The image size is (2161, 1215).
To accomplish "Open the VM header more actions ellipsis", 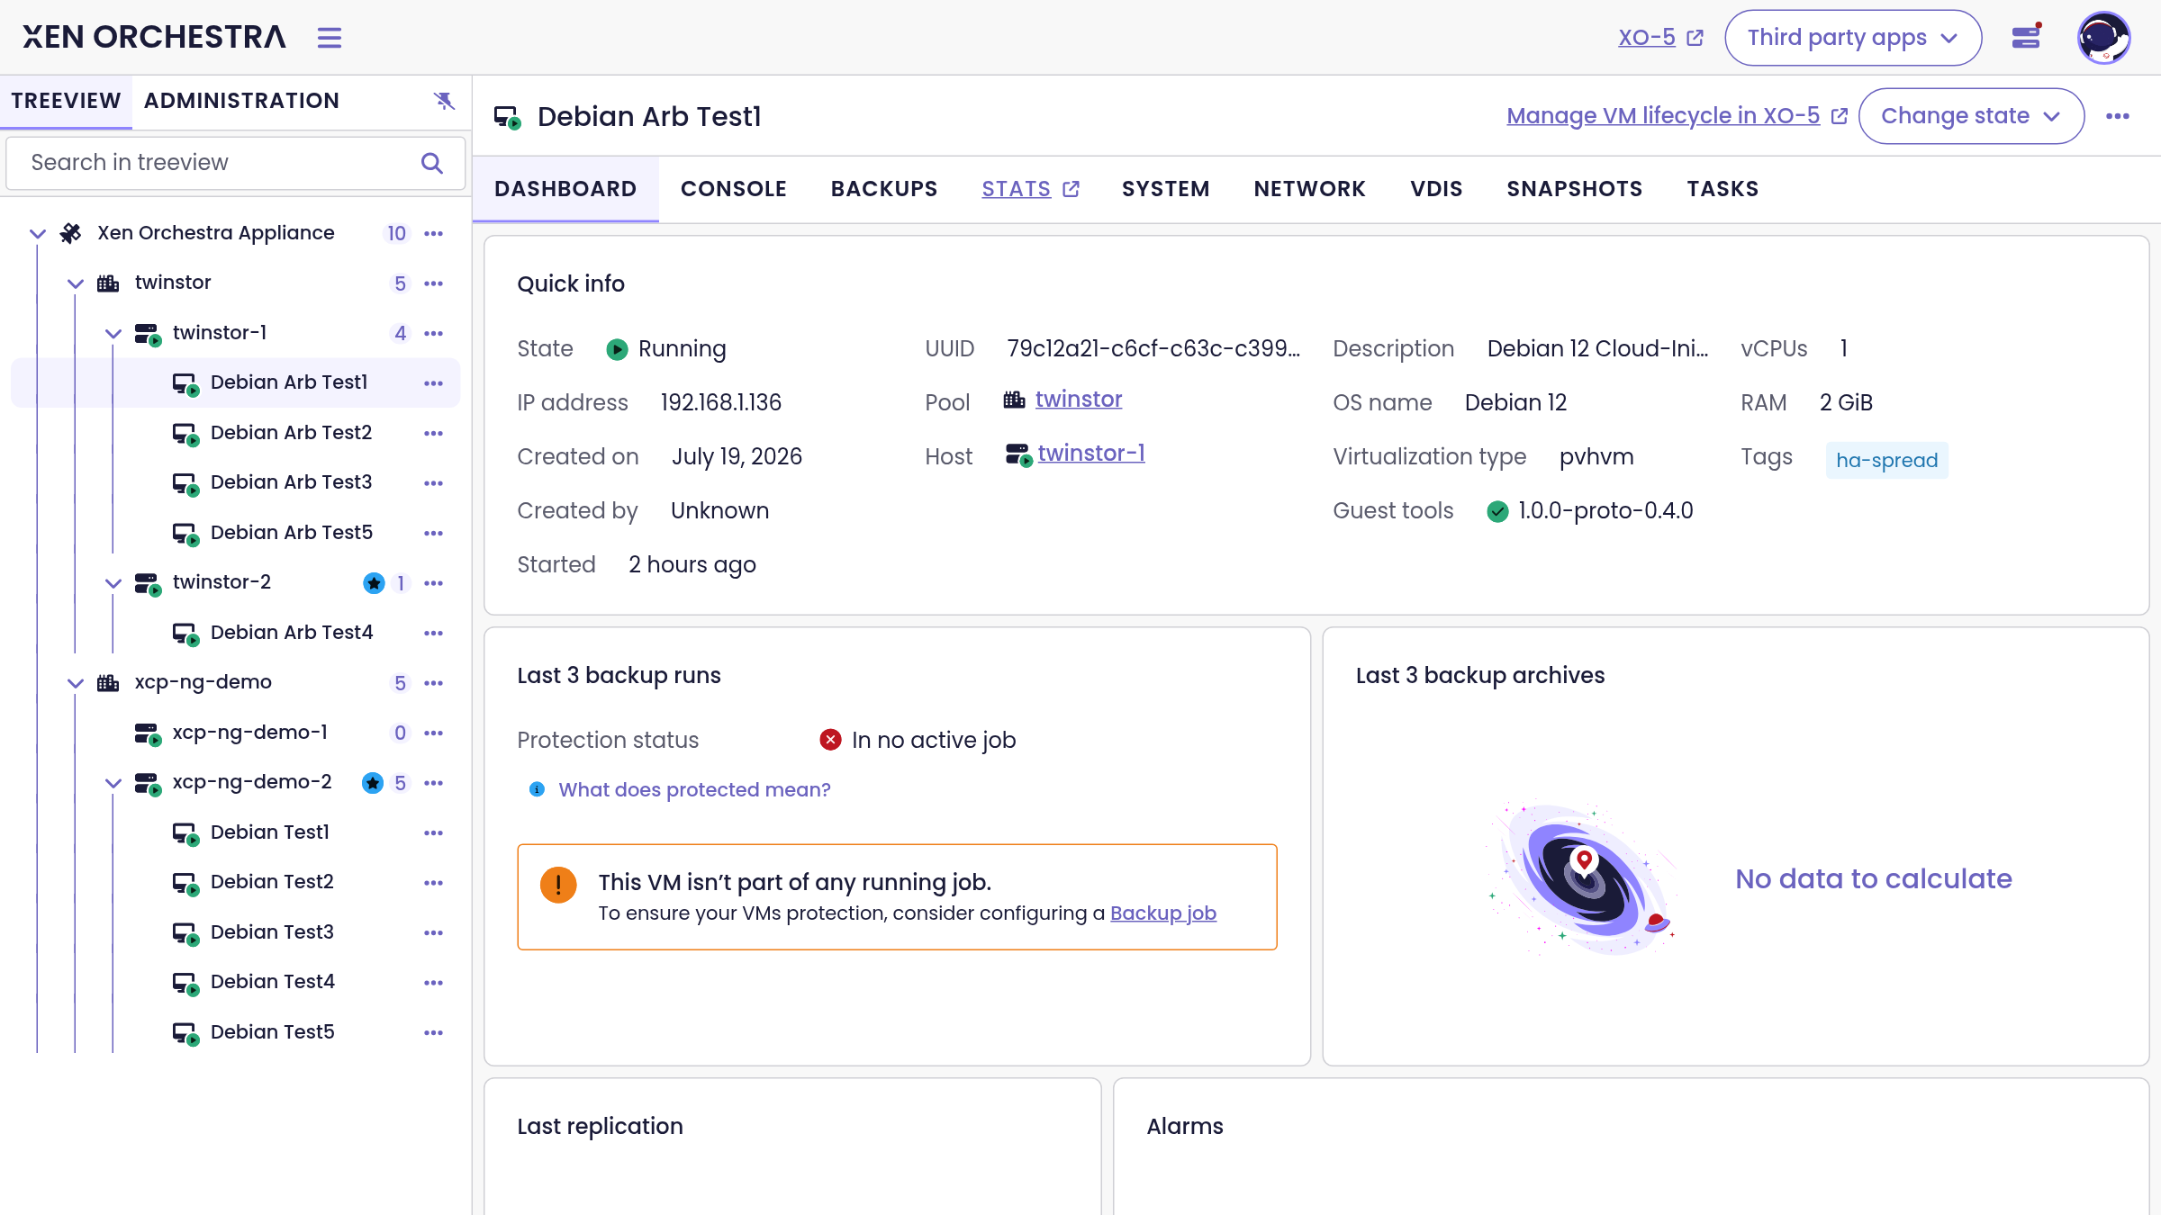I will [2118, 116].
